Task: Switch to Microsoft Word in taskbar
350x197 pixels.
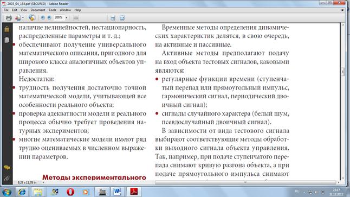Action: [x=118, y=192]
